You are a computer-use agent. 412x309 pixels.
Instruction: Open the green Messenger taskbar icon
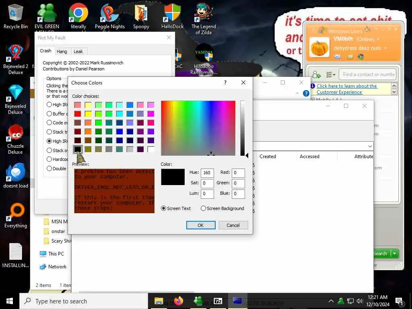pos(198,301)
